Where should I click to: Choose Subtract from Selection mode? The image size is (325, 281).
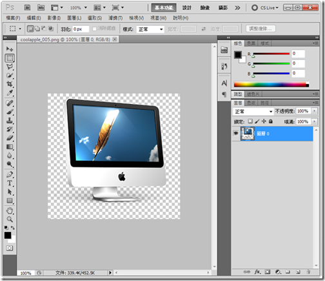point(44,28)
